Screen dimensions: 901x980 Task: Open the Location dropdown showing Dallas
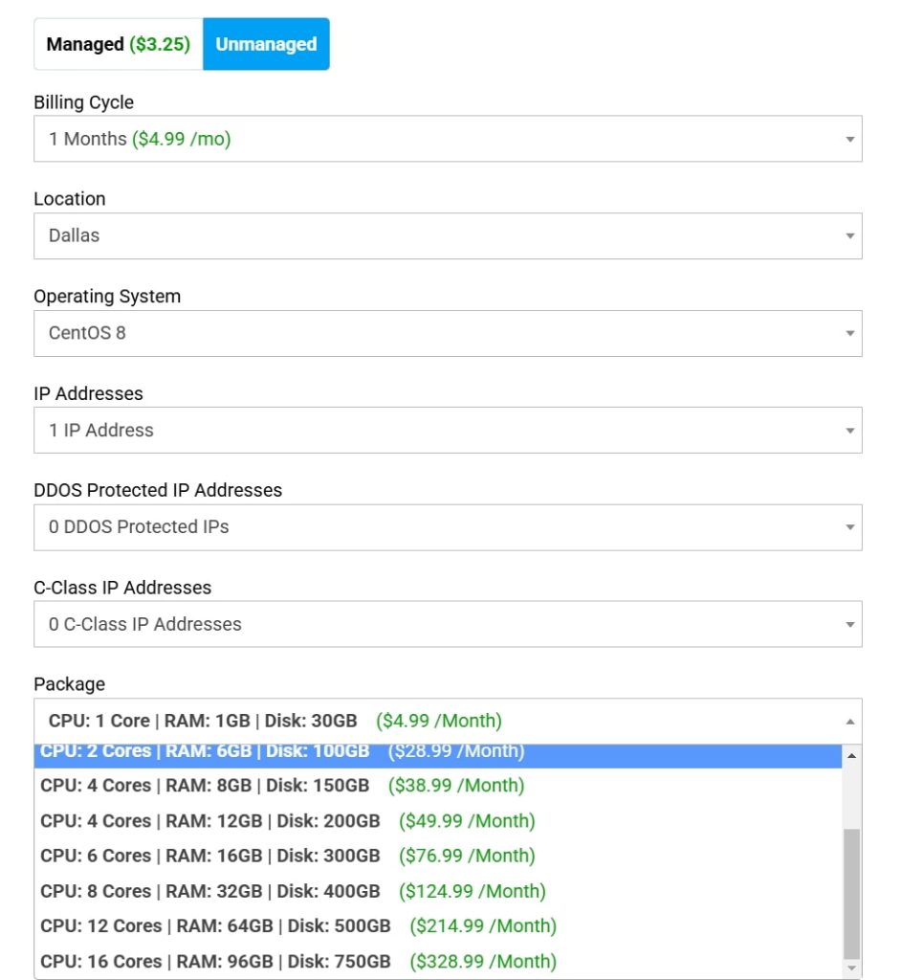(x=448, y=235)
